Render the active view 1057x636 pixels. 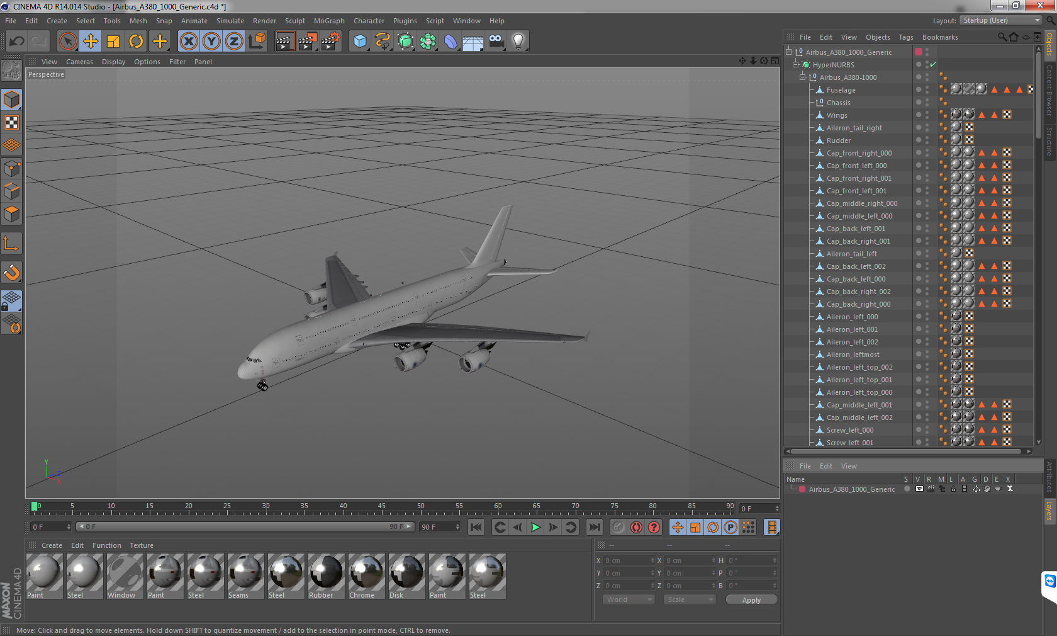[x=284, y=42]
